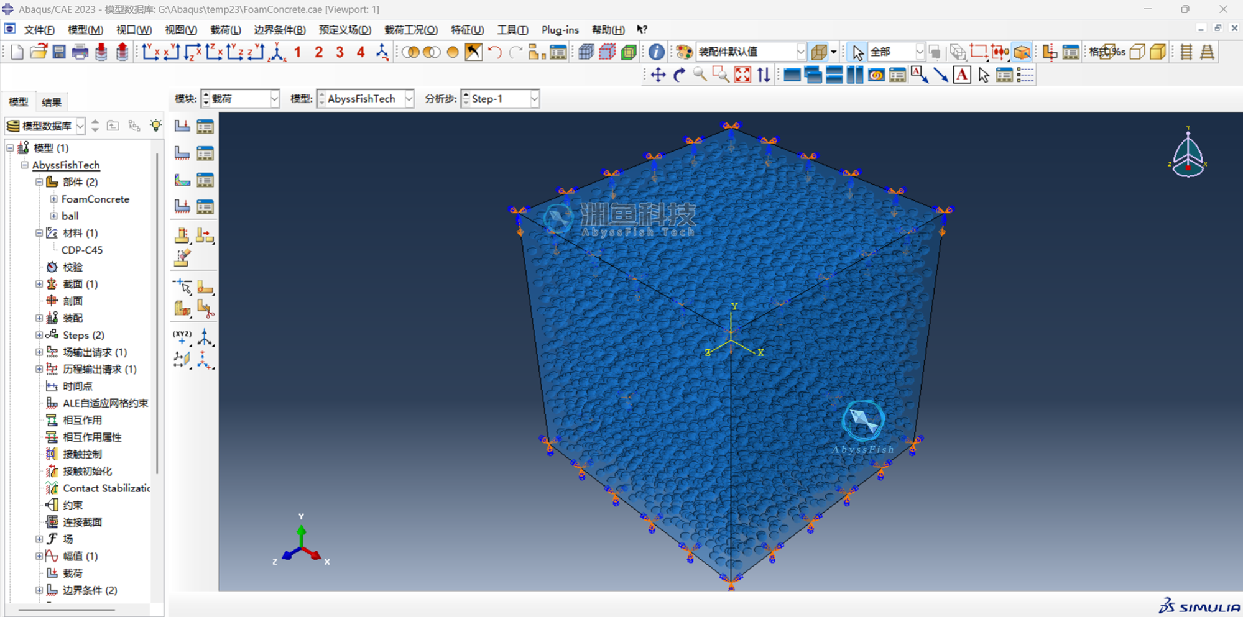
Task: Apply saved user view 3
Action: [x=340, y=52]
